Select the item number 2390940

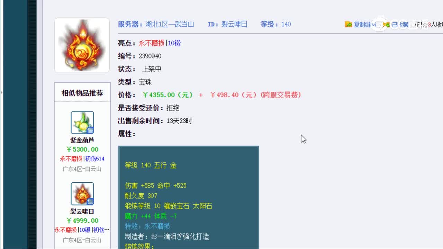coord(150,56)
